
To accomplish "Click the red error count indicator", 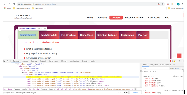I will click(171, 61).
